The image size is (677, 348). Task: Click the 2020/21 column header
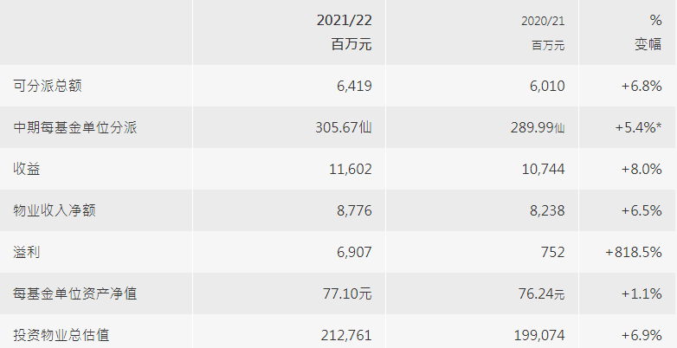[x=543, y=20]
